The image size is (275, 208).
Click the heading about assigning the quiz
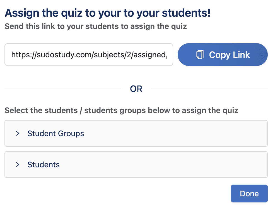pos(107,13)
